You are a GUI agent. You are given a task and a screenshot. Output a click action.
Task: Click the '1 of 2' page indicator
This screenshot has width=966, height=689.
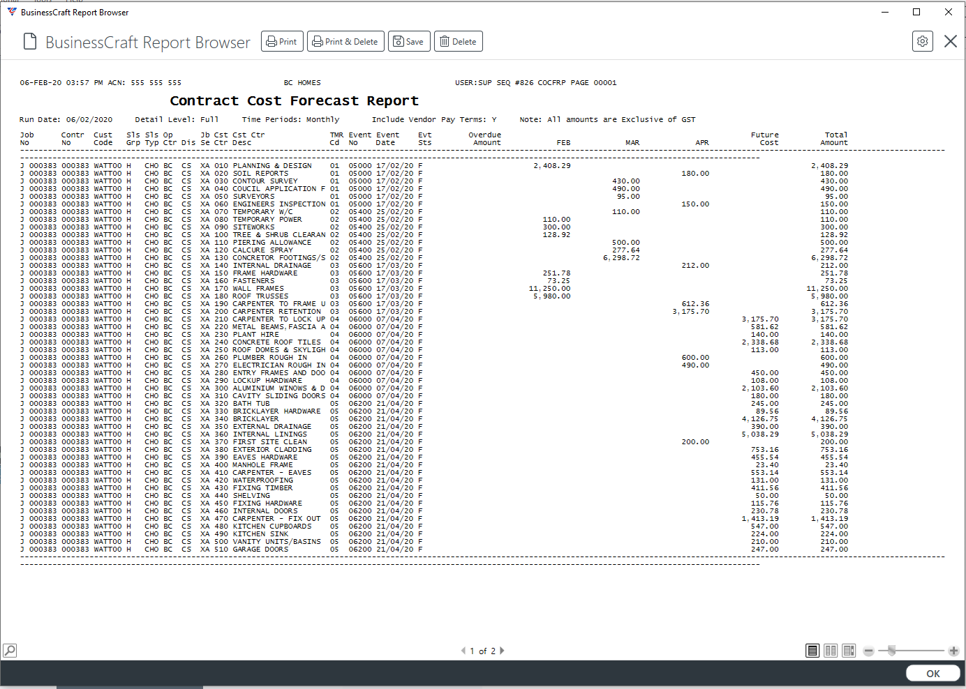(482, 651)
